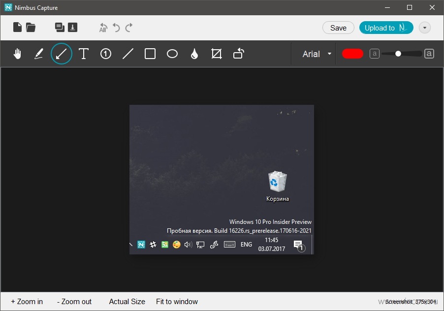Click the Nimbus Capture title bar logo
The width and height of the screenshot is (444, 311).
pos(8,7)
